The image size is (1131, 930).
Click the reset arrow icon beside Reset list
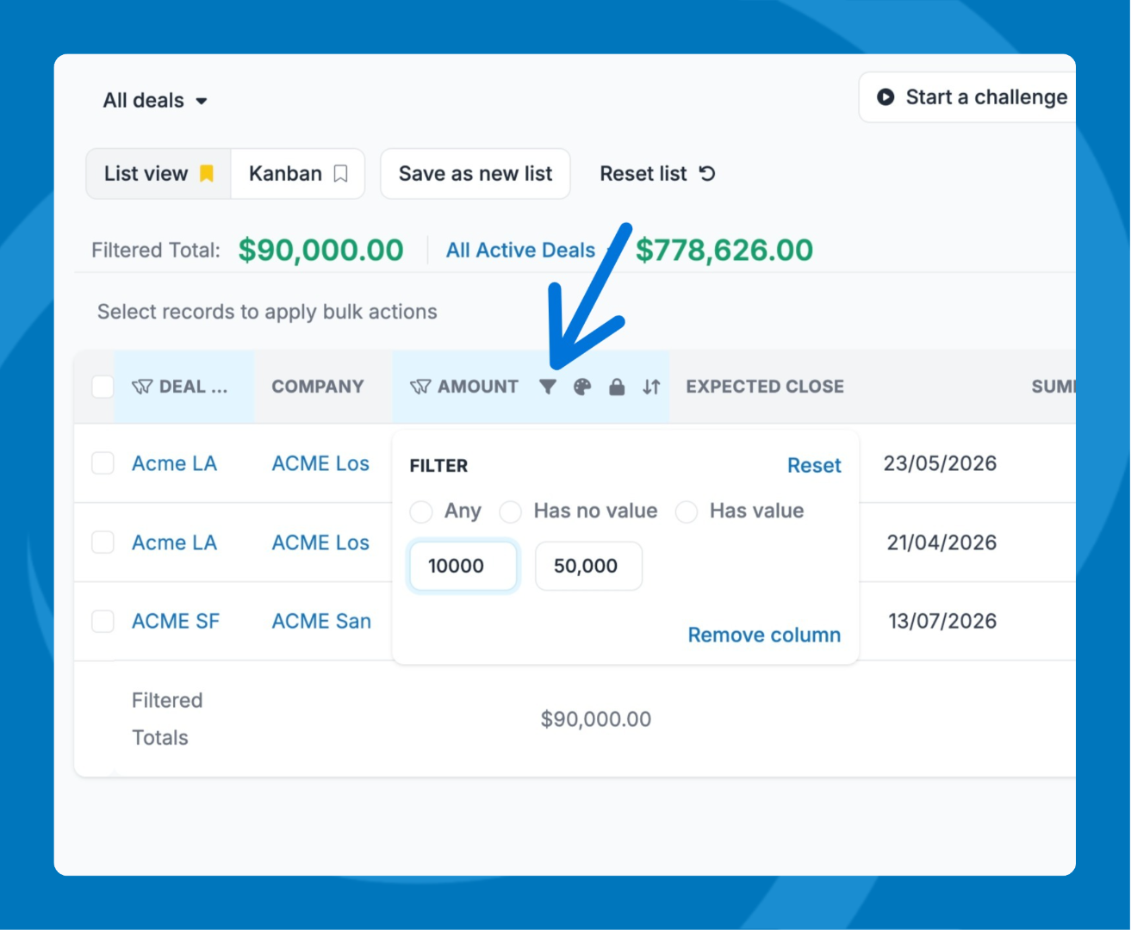pyautogui.click(x=707, y=174)
